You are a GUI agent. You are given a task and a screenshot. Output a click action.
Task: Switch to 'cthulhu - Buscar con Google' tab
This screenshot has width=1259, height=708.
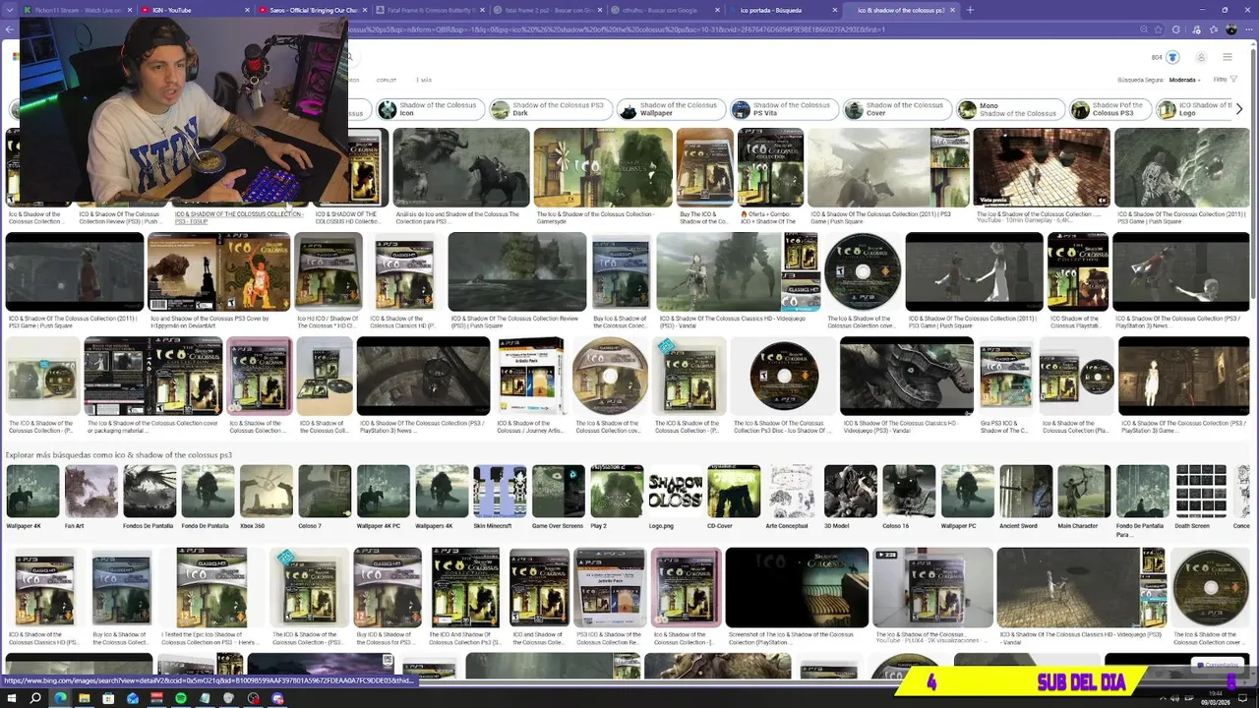click(664, 10)
